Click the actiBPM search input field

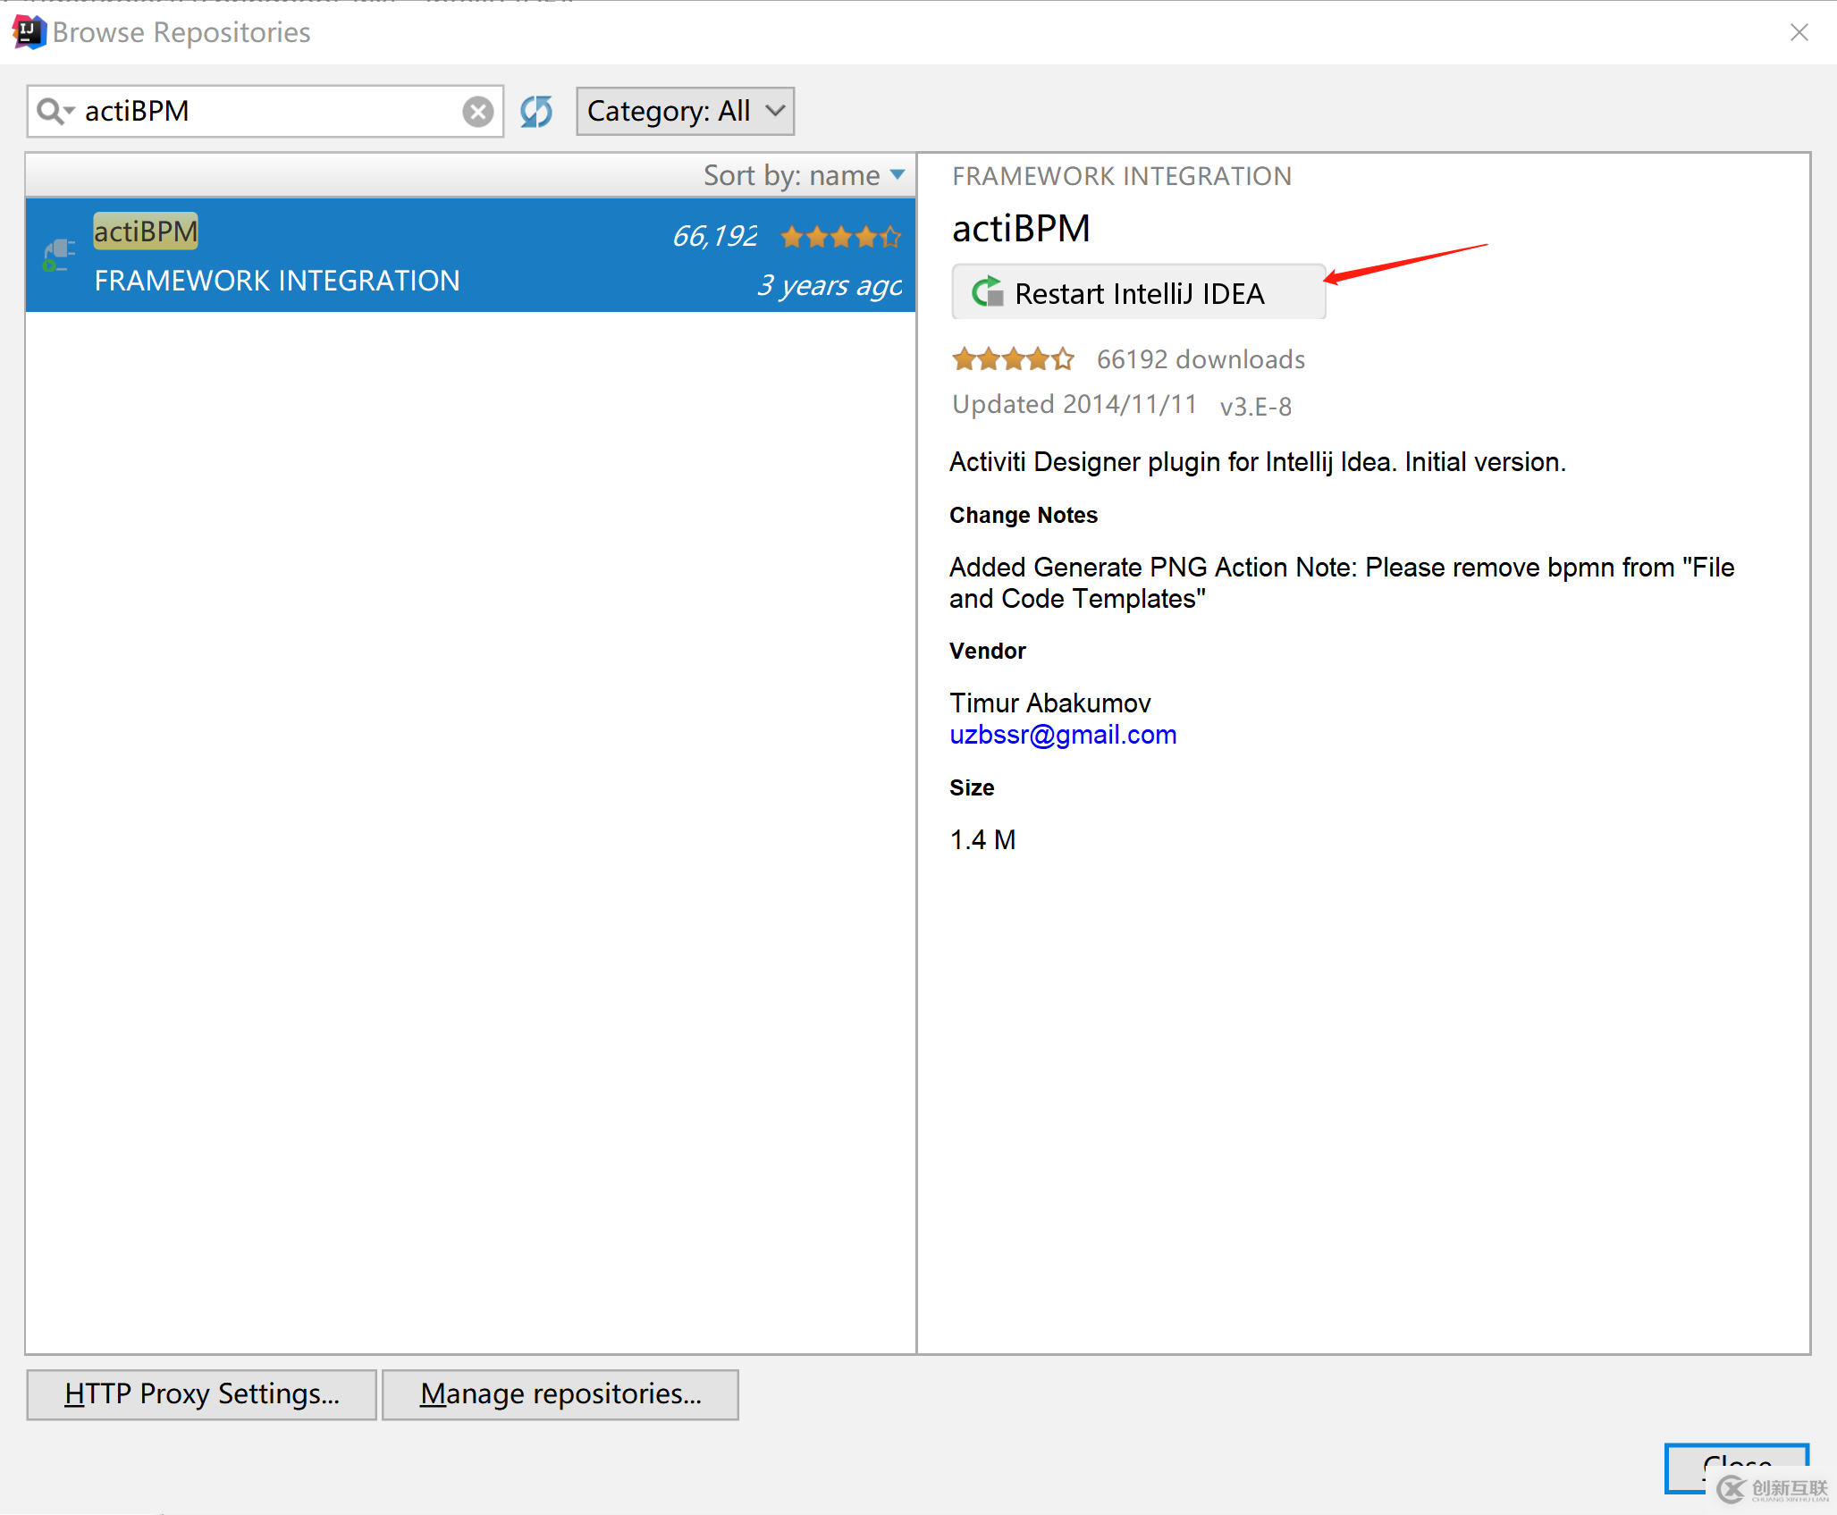coord(267,110)
